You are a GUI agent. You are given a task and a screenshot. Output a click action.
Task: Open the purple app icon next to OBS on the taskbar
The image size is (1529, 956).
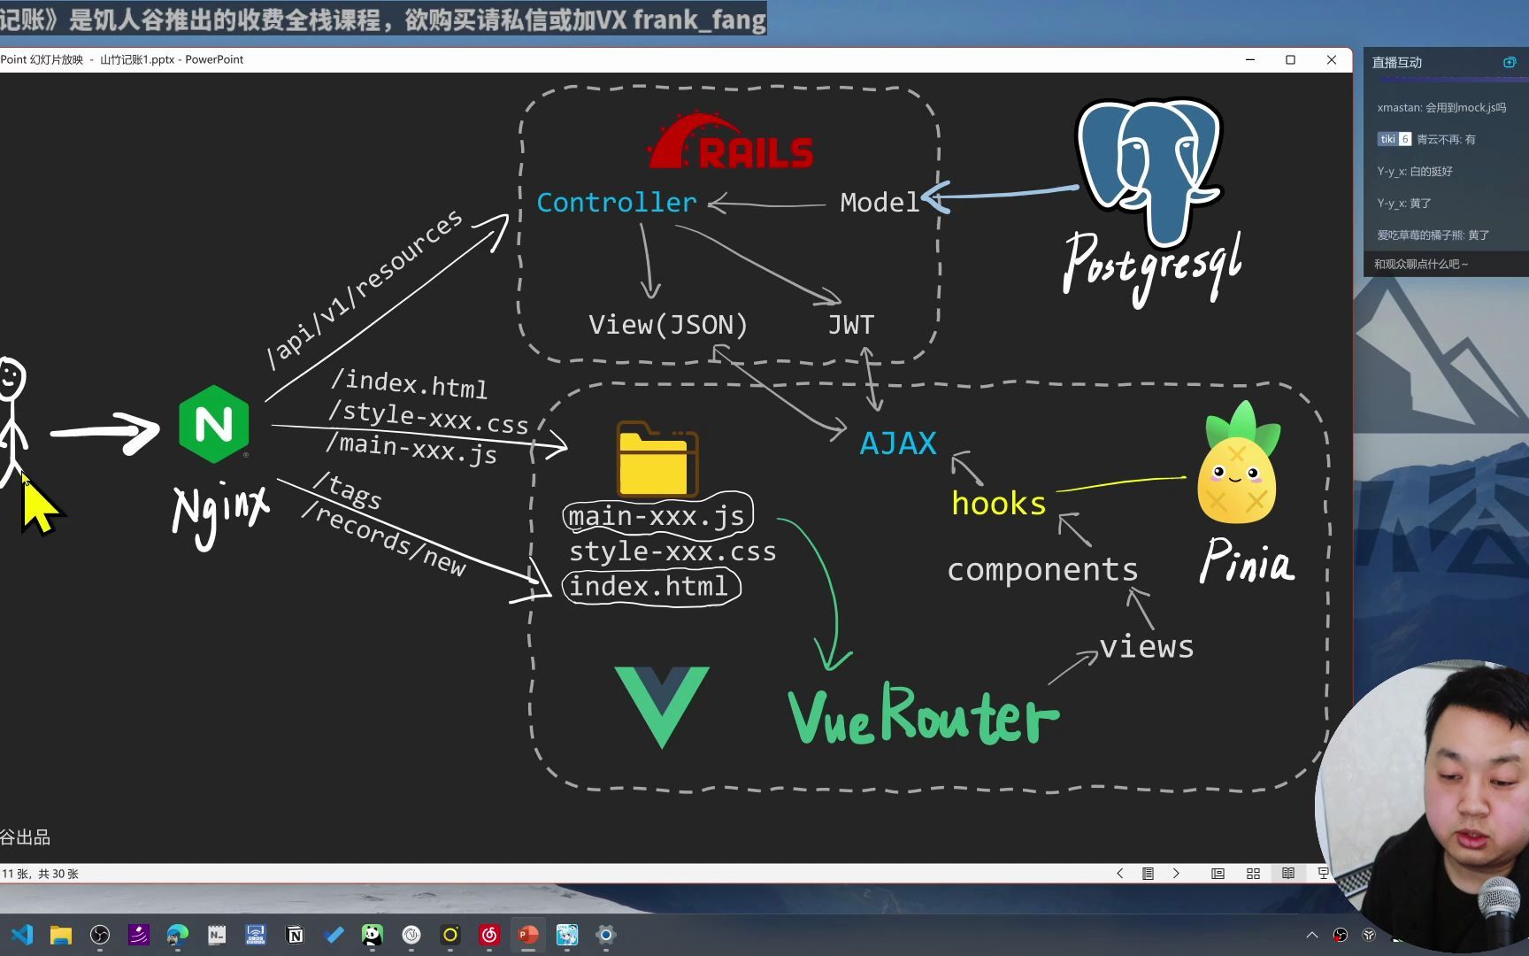tap(139, 935)
